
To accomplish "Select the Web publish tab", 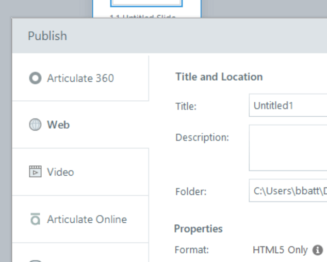I will click(x=80, y=125).
